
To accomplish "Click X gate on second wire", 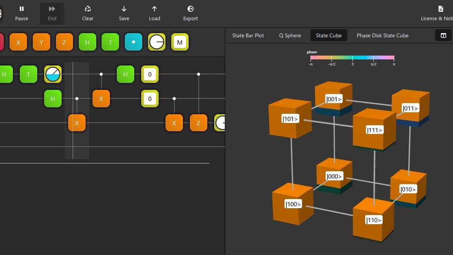I will click(101, 99).
